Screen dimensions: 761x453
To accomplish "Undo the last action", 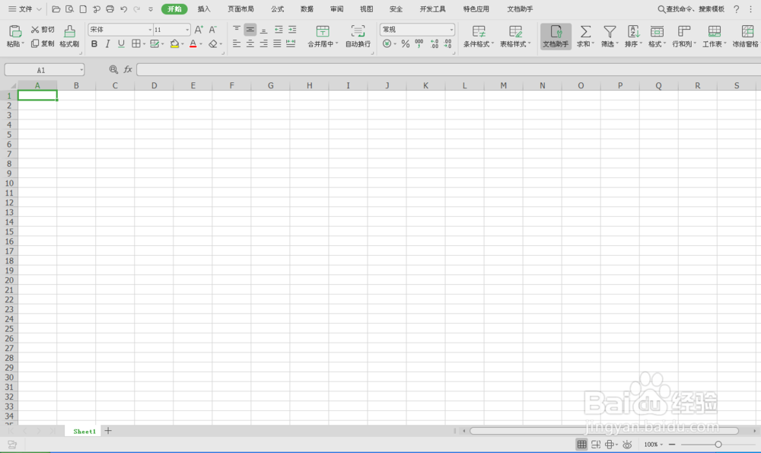I will pyautogui.click(x=124, y=9).
